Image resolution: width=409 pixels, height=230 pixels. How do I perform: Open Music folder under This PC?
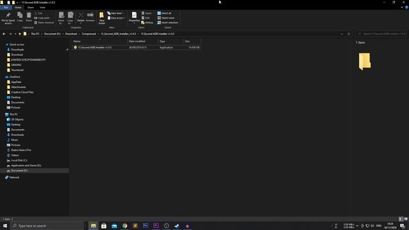point(15,140)
